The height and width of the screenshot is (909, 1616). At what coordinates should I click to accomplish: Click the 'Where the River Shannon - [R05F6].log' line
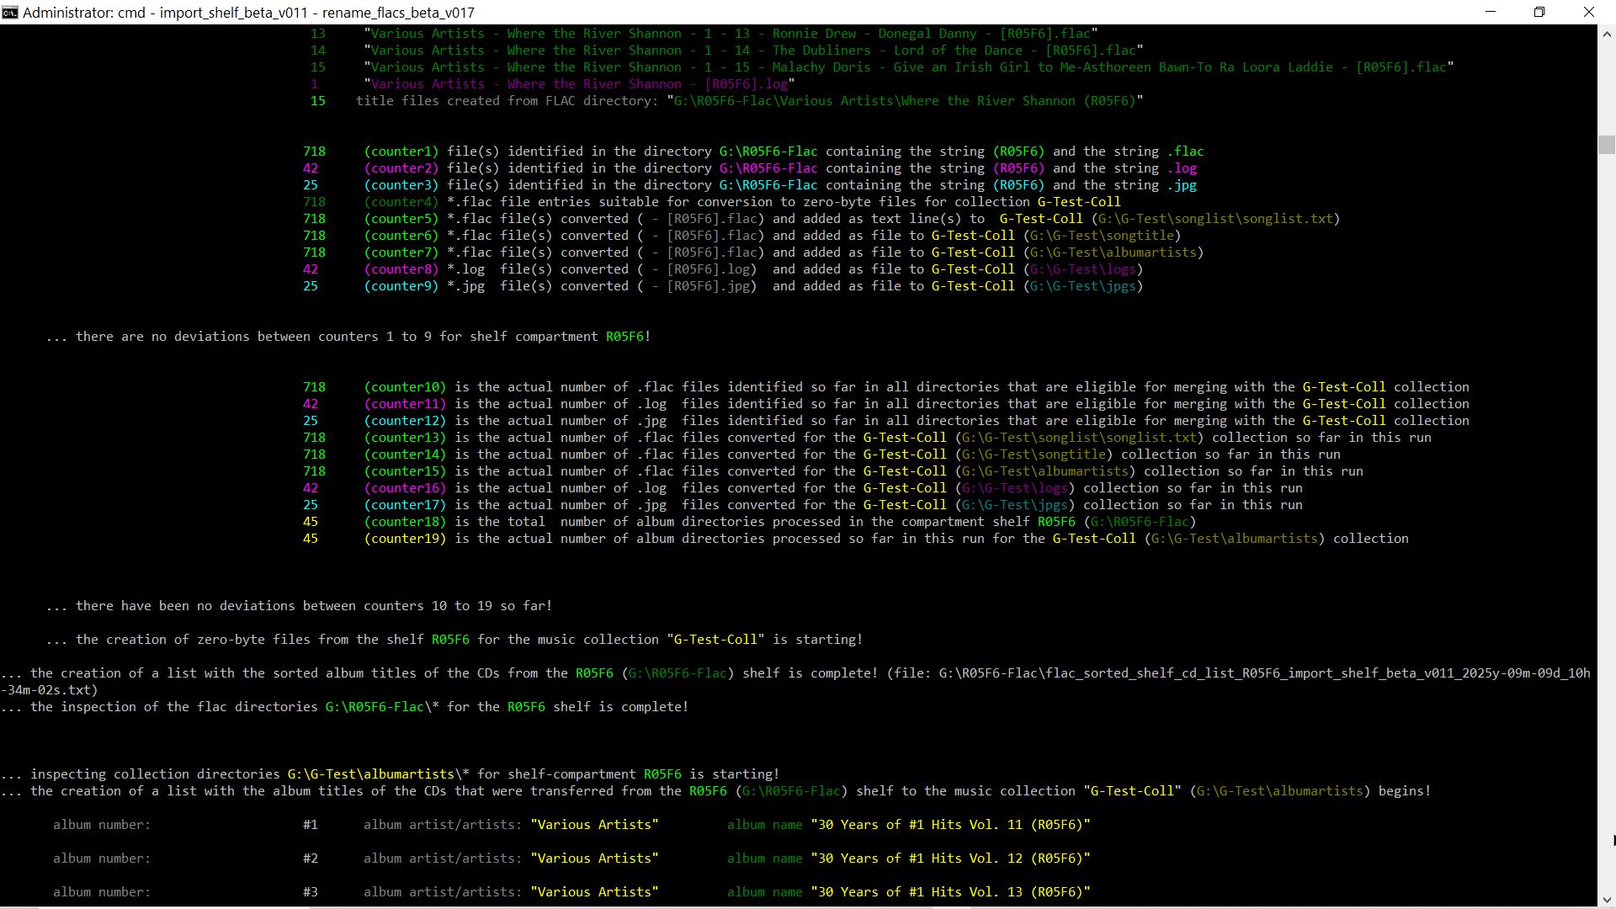(579, 84)
